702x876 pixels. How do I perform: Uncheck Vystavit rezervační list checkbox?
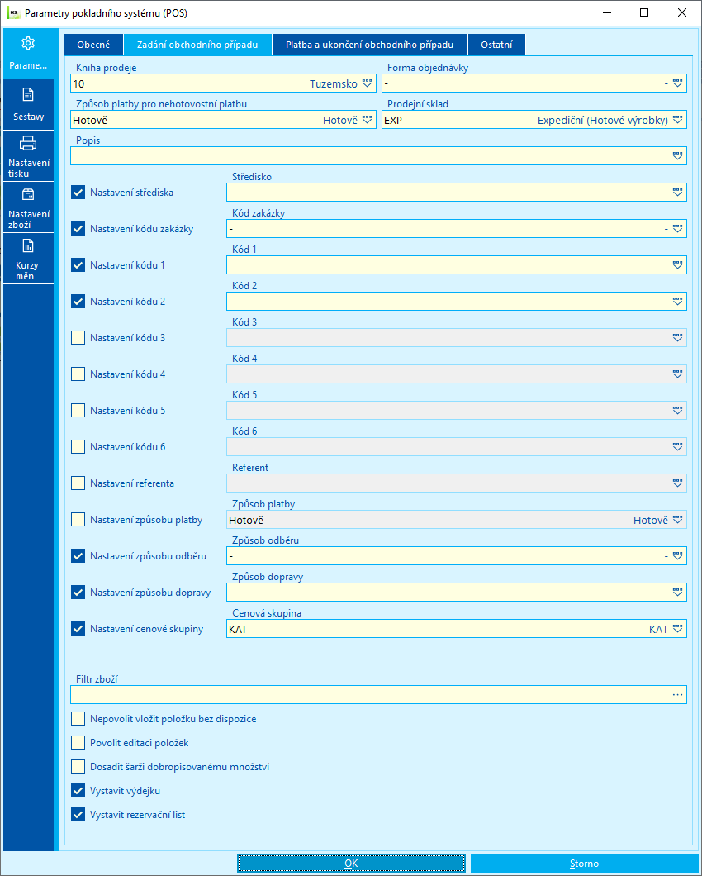pos(78,815)
